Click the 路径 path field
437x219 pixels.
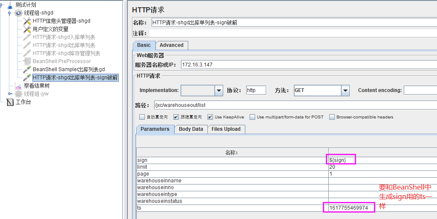[x=296, y=105]
